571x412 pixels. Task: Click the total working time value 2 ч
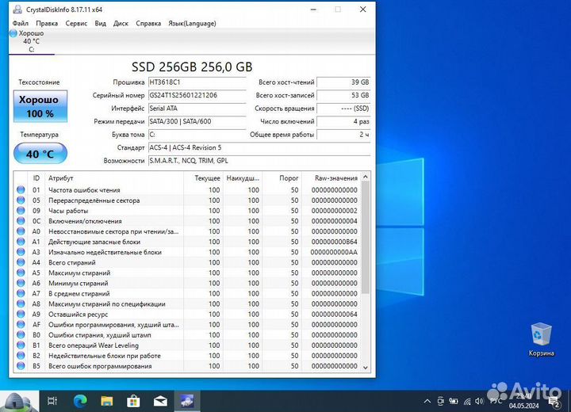pos(343,135)
